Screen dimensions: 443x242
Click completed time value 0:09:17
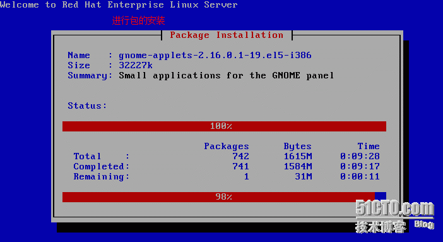tap(360, 166)
